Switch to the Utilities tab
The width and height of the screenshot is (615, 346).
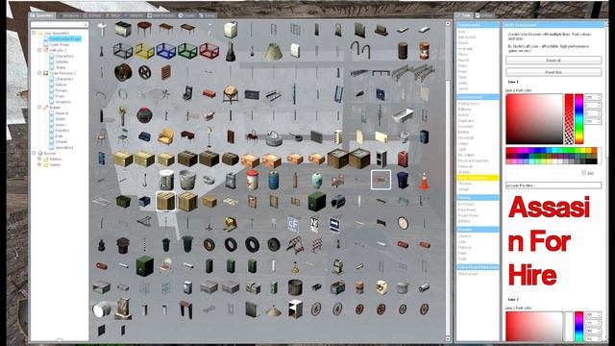[x=484, y=15]
